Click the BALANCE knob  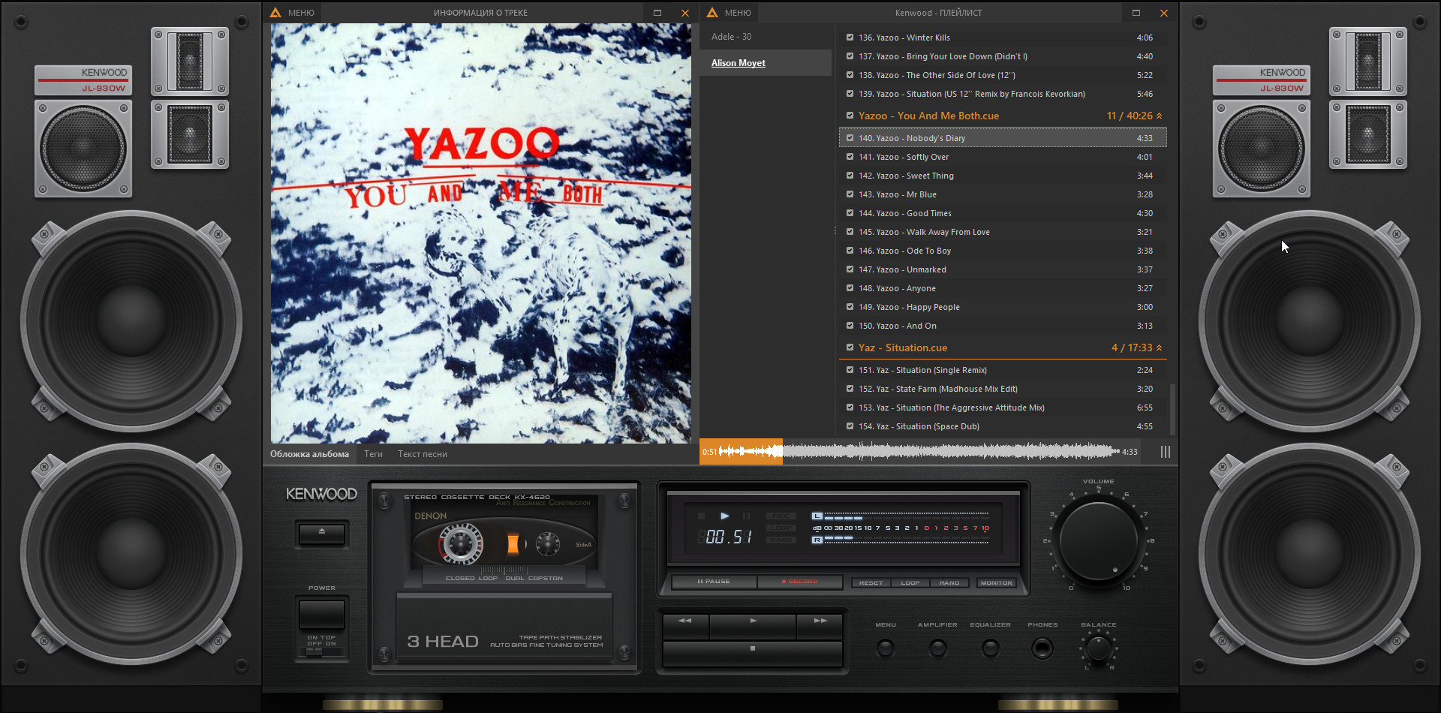click(1099, 648)
